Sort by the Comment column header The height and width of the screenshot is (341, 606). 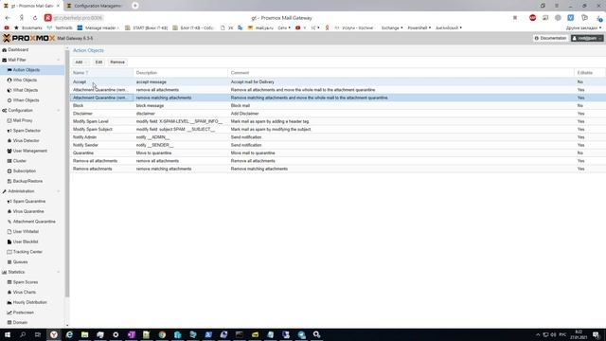pyautogui.click(x=401, y=73)
